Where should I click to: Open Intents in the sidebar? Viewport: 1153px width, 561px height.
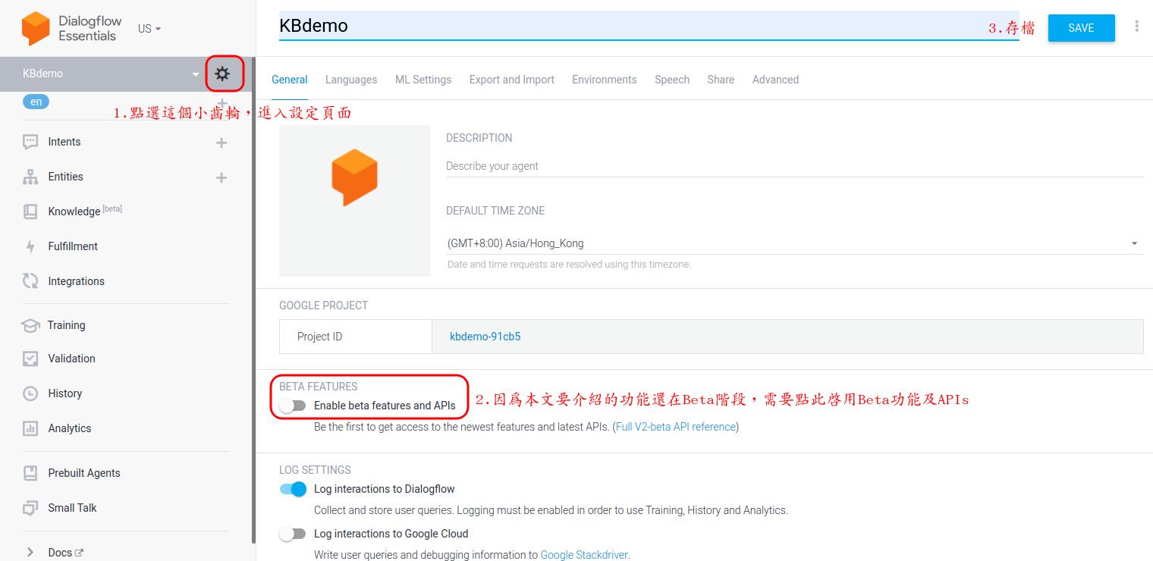[64, 142]
